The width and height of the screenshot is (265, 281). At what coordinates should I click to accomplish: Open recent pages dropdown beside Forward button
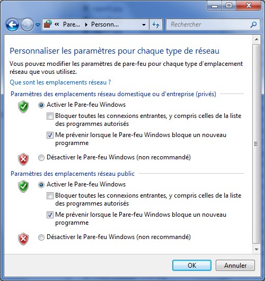38,25
